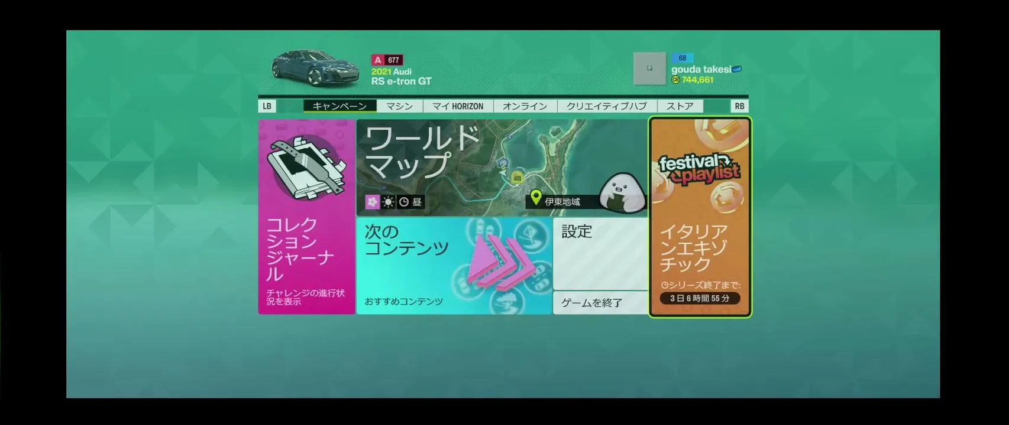1009x425 pixels.
Task: Click the 744,661 credits amount
Action: [x=697, y=80]
